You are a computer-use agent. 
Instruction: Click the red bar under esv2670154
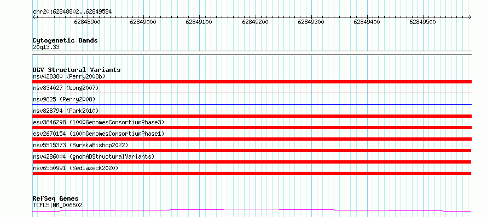pyautogui.click(x=252, y=139)
